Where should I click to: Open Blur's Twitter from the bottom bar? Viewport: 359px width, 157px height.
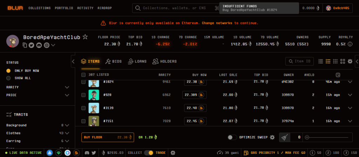(x=94, y=153)
